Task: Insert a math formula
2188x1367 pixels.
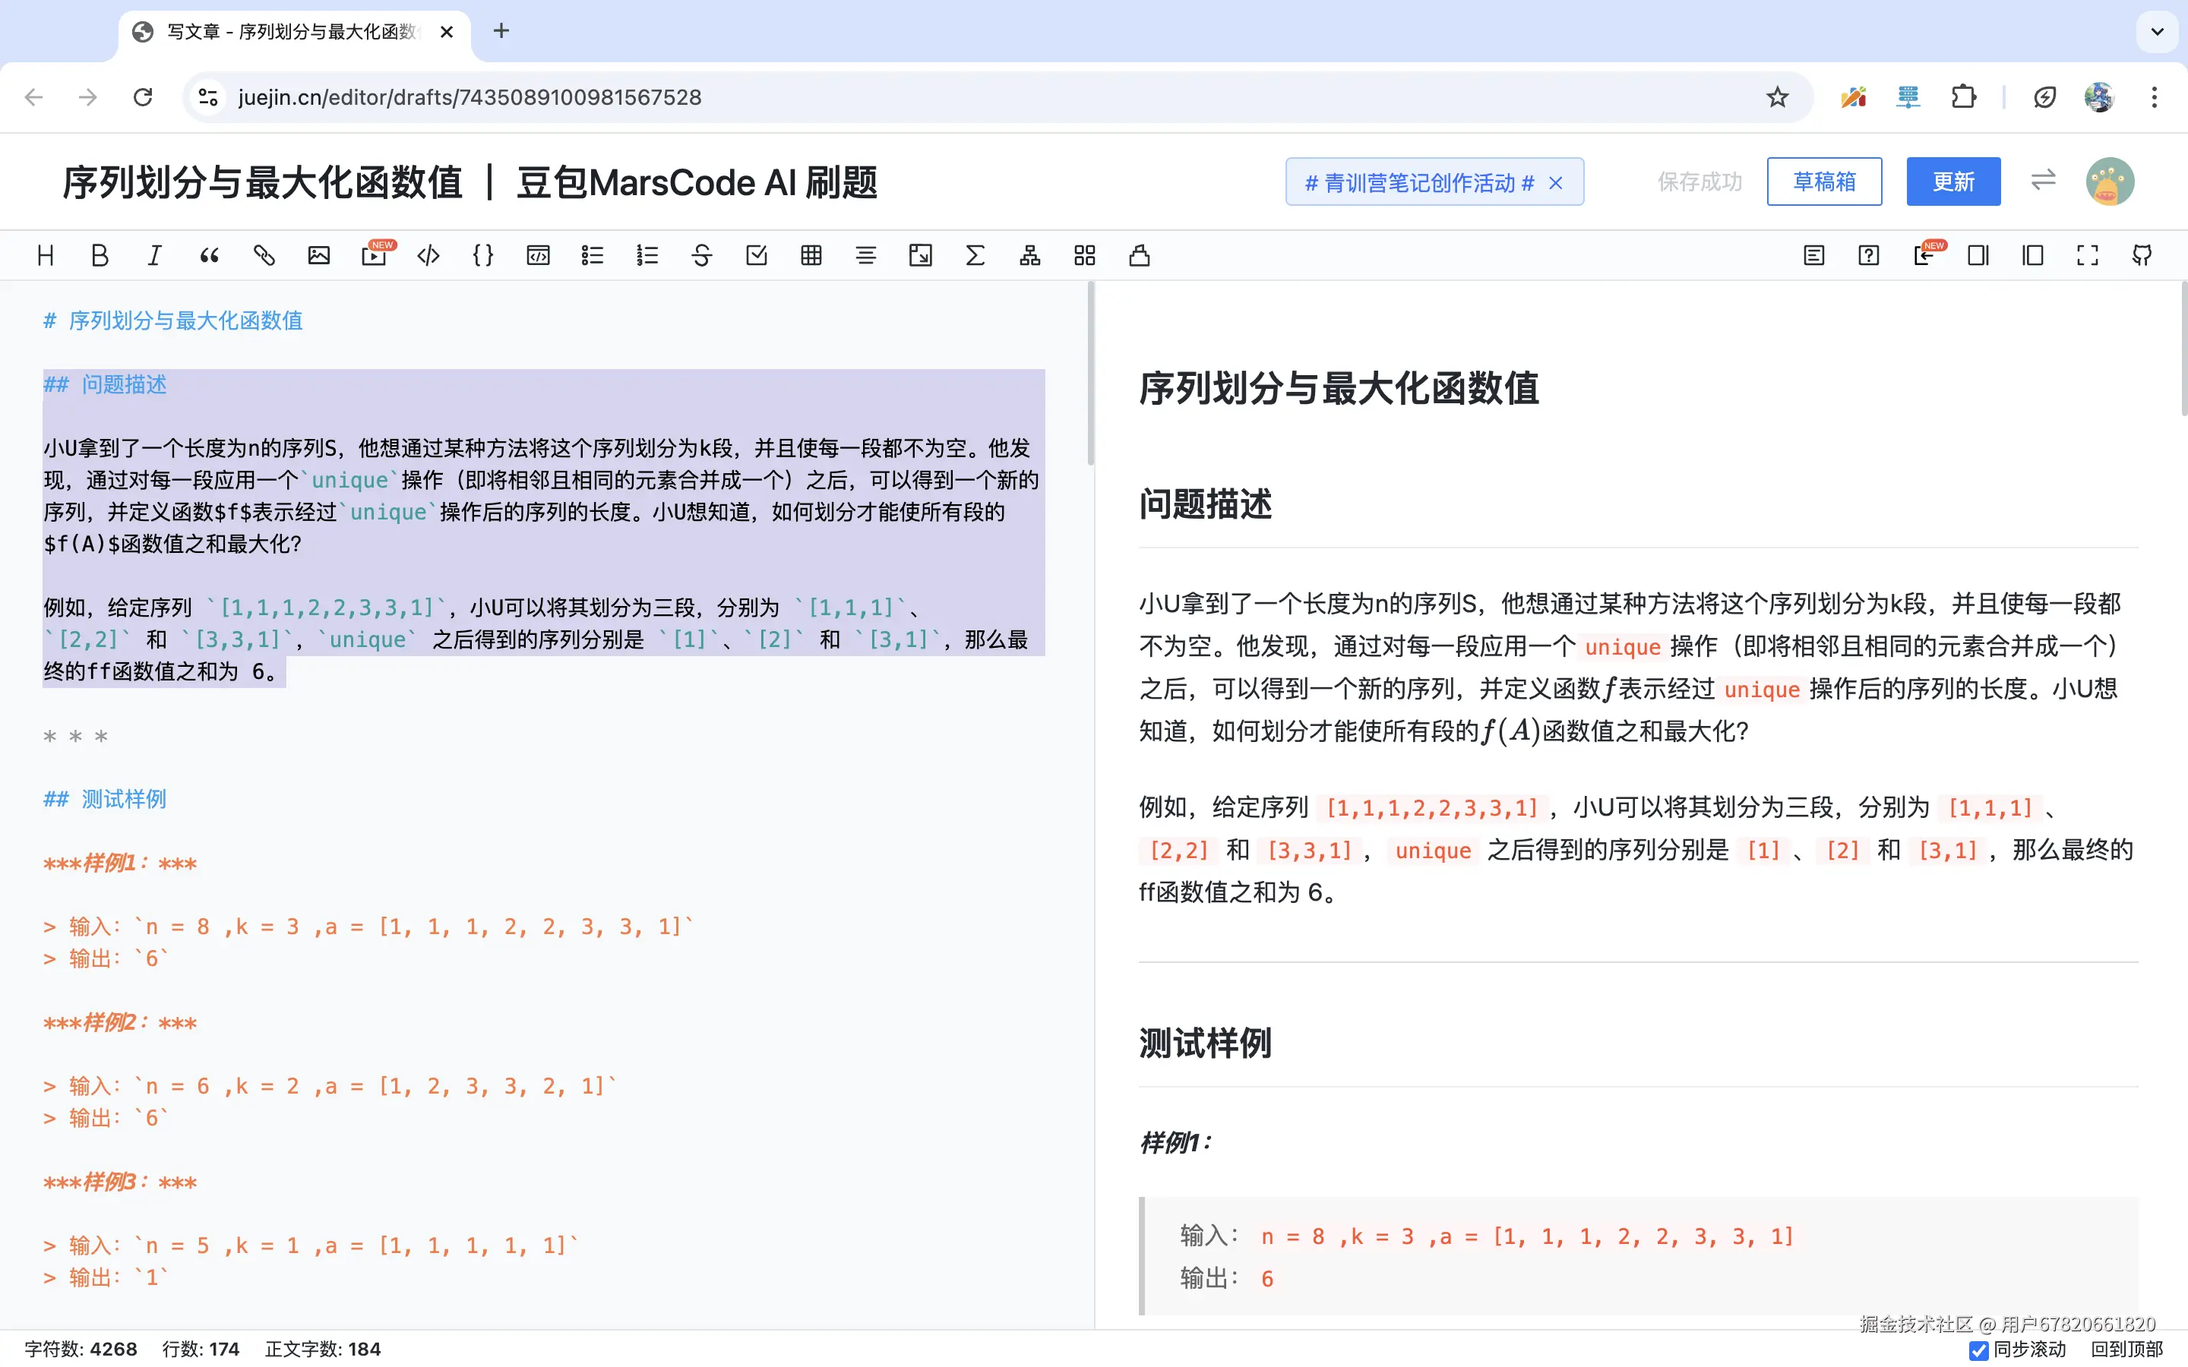Action: coord(974,256)
